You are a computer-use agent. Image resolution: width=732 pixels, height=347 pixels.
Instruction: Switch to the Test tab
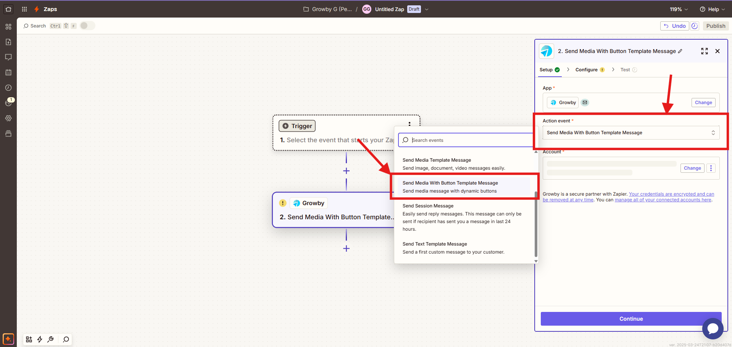(629, 70)
